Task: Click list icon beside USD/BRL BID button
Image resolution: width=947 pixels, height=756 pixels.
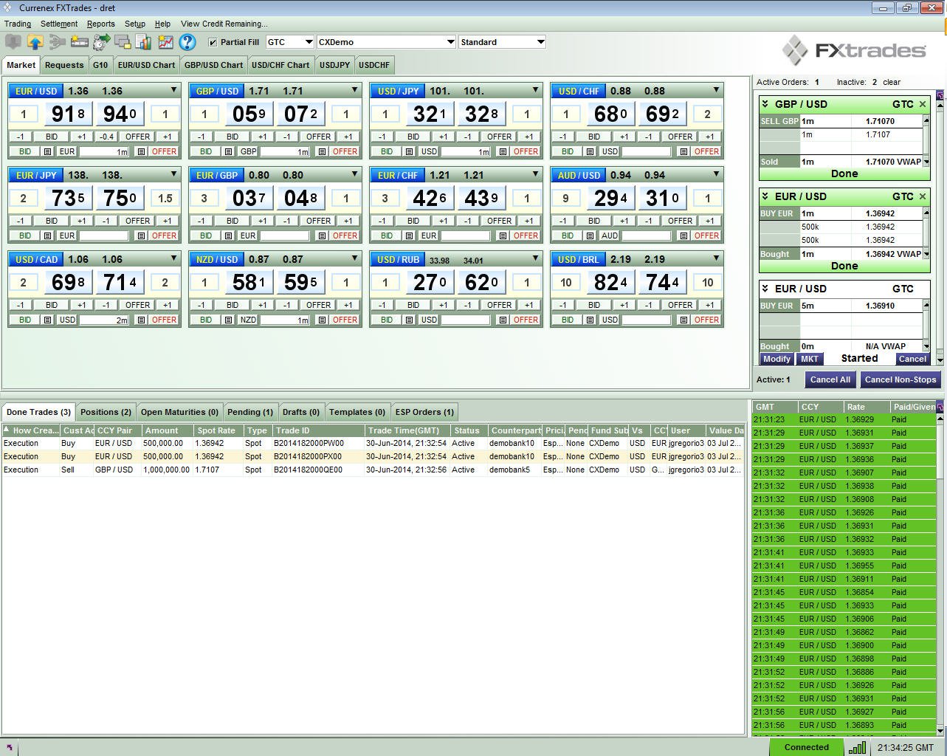Action: (590, 320)
